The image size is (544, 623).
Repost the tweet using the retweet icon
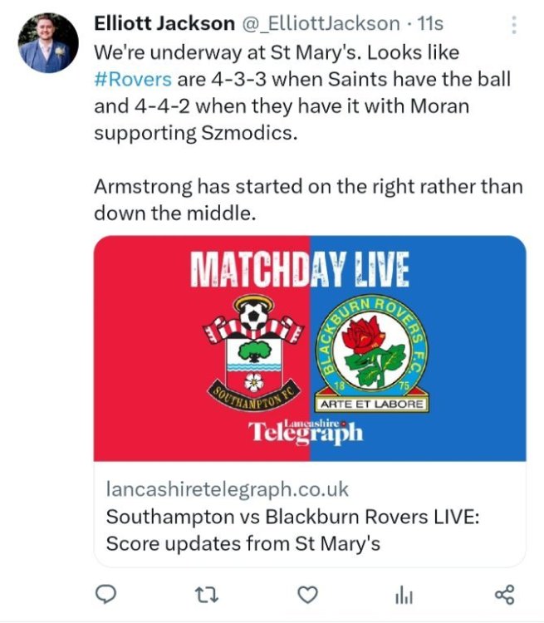pyautogui.click(x=204, y=594)
